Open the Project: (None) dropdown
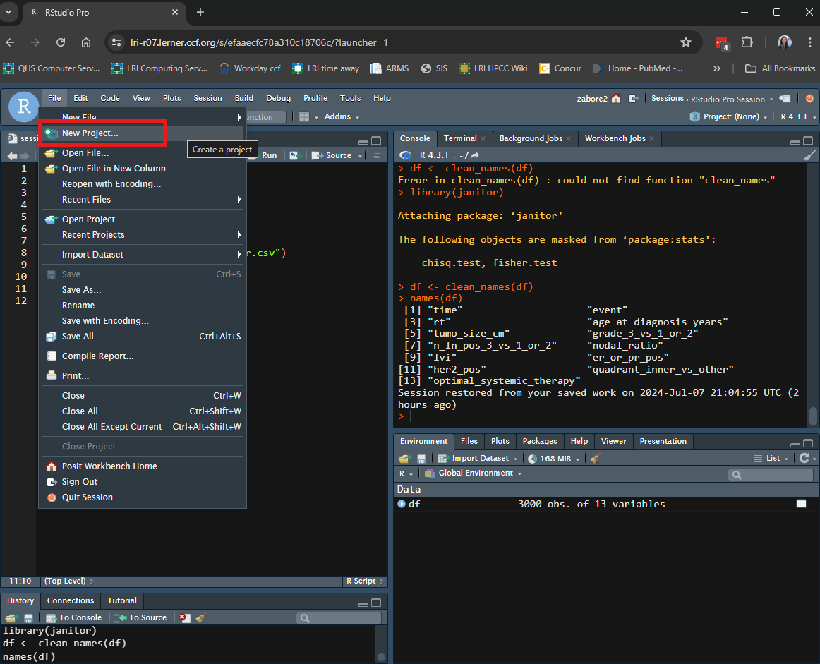The image size is (820, 664). [x=728, y=116]
